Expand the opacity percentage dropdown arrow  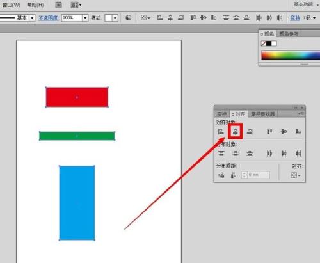85,18
